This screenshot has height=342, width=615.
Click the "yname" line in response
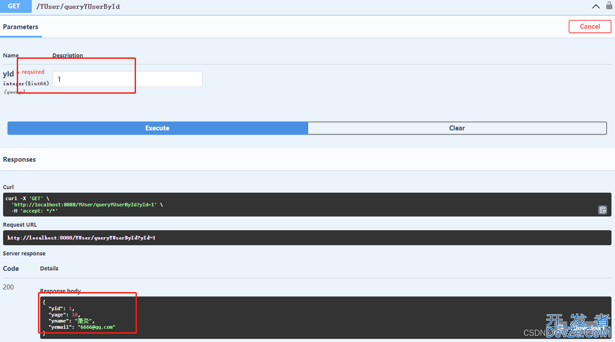pyautogui.click(x=72, y=321)
